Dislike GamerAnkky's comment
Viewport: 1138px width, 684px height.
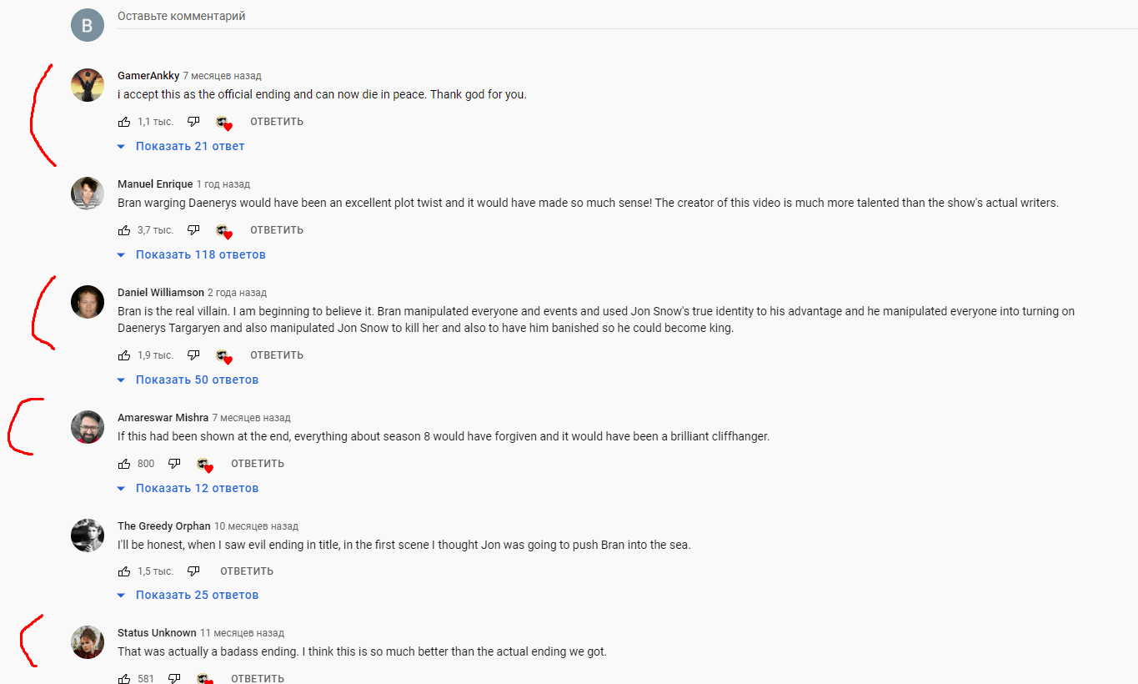coord(193,122)
